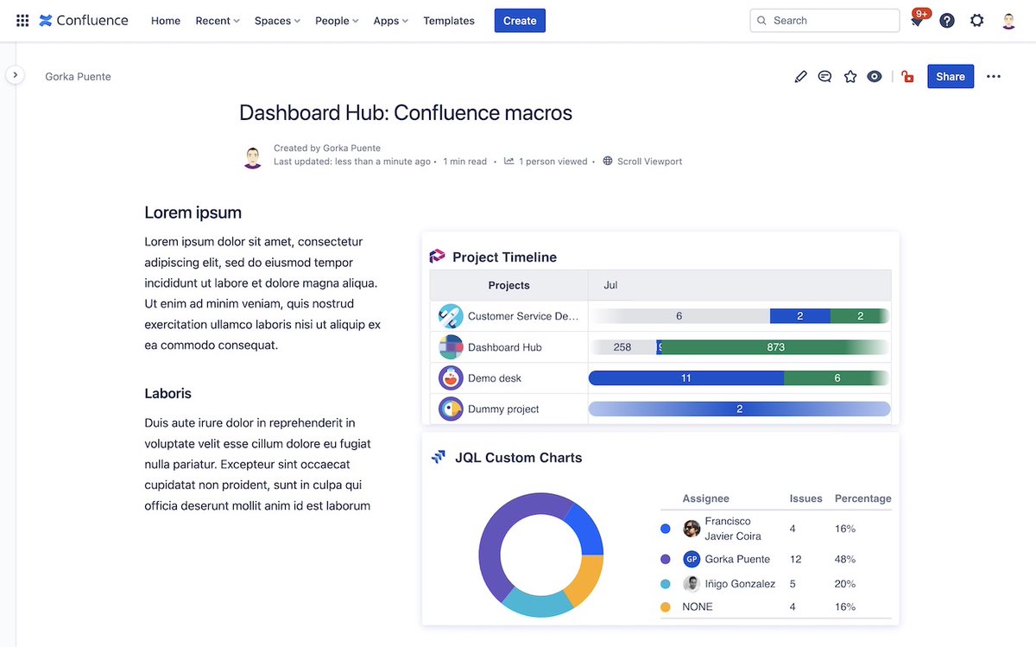
Task: Select the Demo desk project icon
Action: click(451, 378)
